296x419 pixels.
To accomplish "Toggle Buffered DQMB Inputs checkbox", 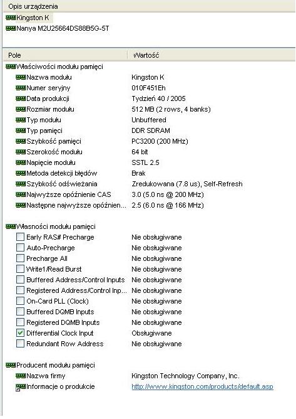I will 20,312.
